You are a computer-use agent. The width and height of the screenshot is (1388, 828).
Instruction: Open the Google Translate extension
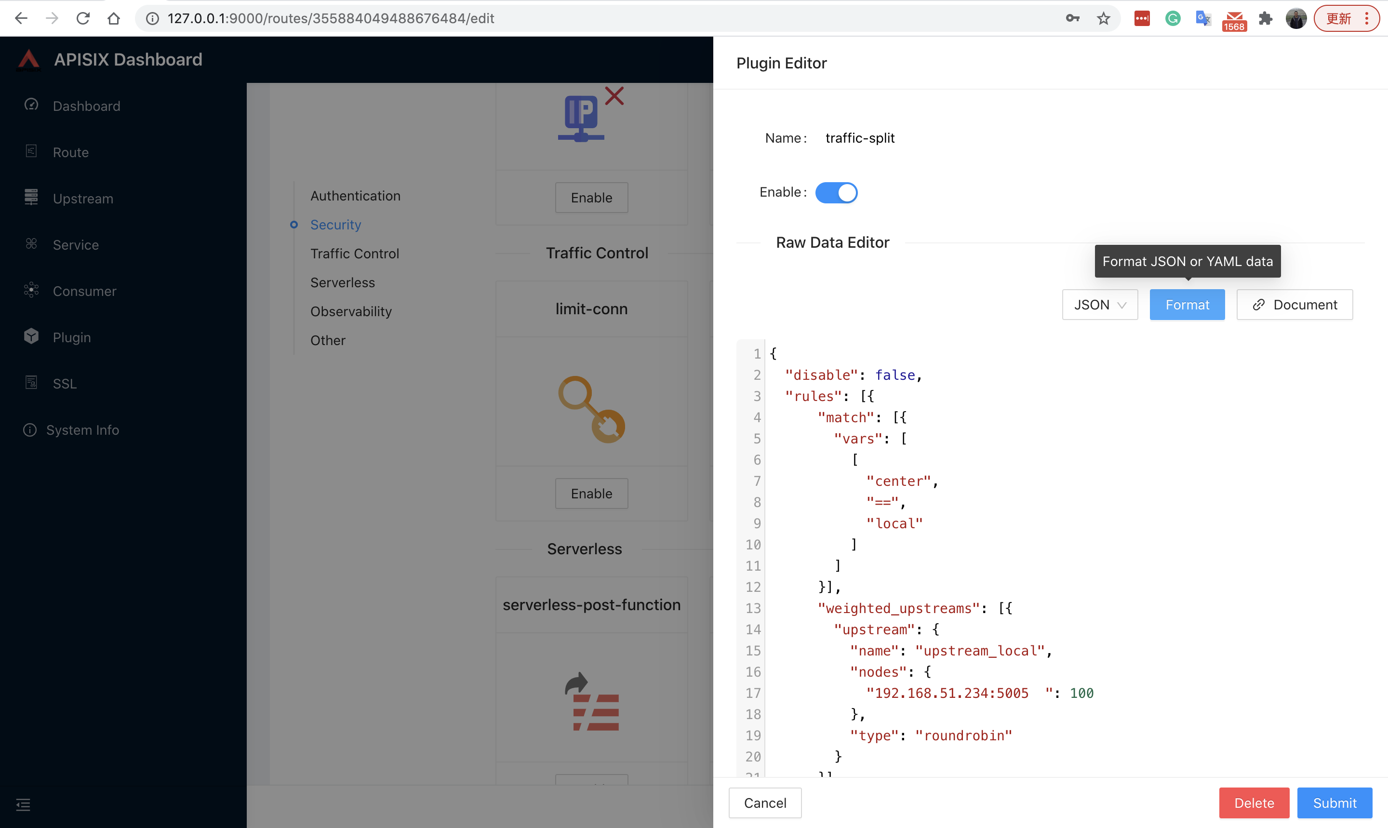coord(1203,18)
